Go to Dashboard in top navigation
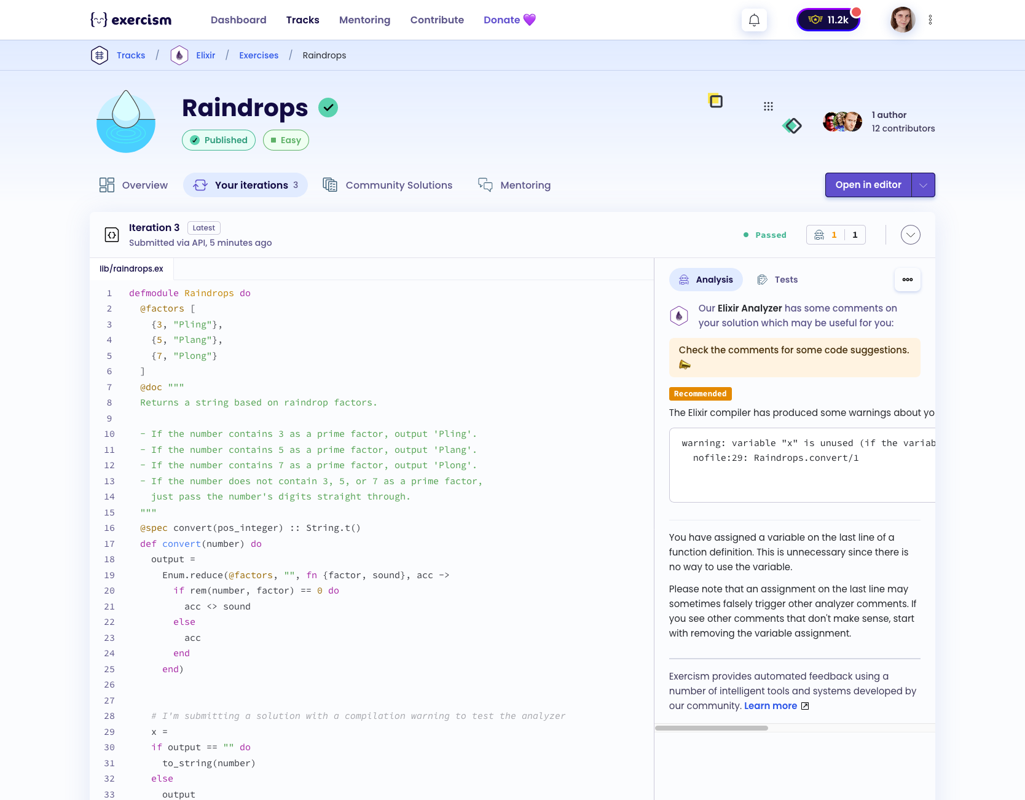Viewport: 1025px width, 800px height. point(238,20)
